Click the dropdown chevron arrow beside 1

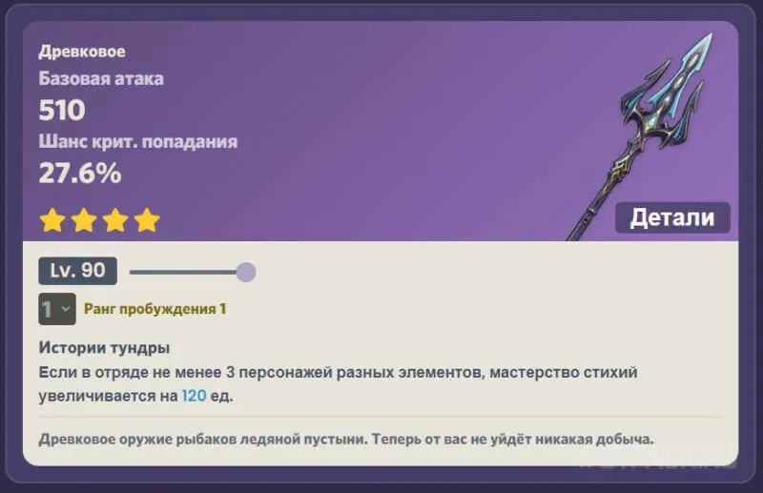[x=66, y=309]
